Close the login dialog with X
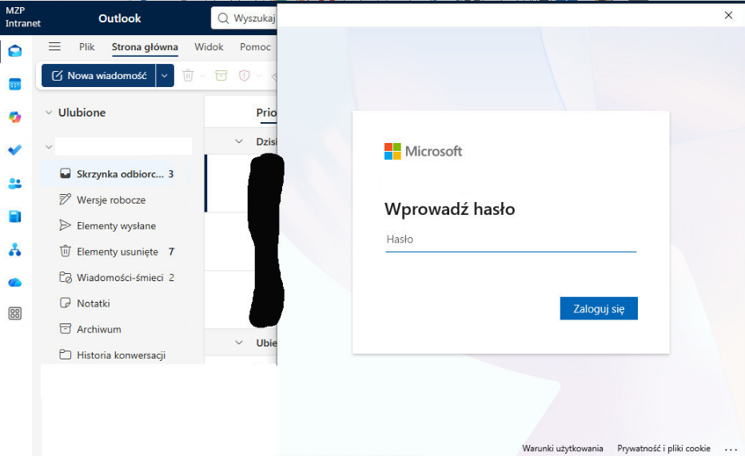The width and height of the screenshot is (745, 456). point(728,15)
